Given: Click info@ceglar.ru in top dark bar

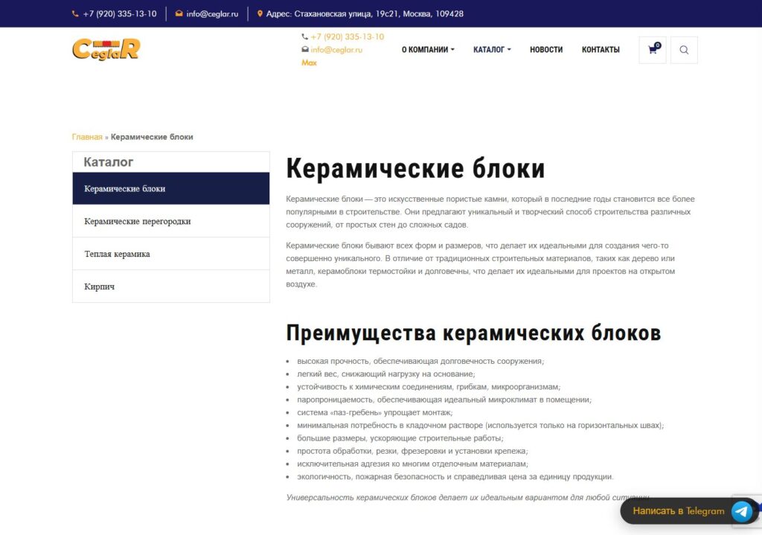Looking at the screenshot, I should 212,13.
